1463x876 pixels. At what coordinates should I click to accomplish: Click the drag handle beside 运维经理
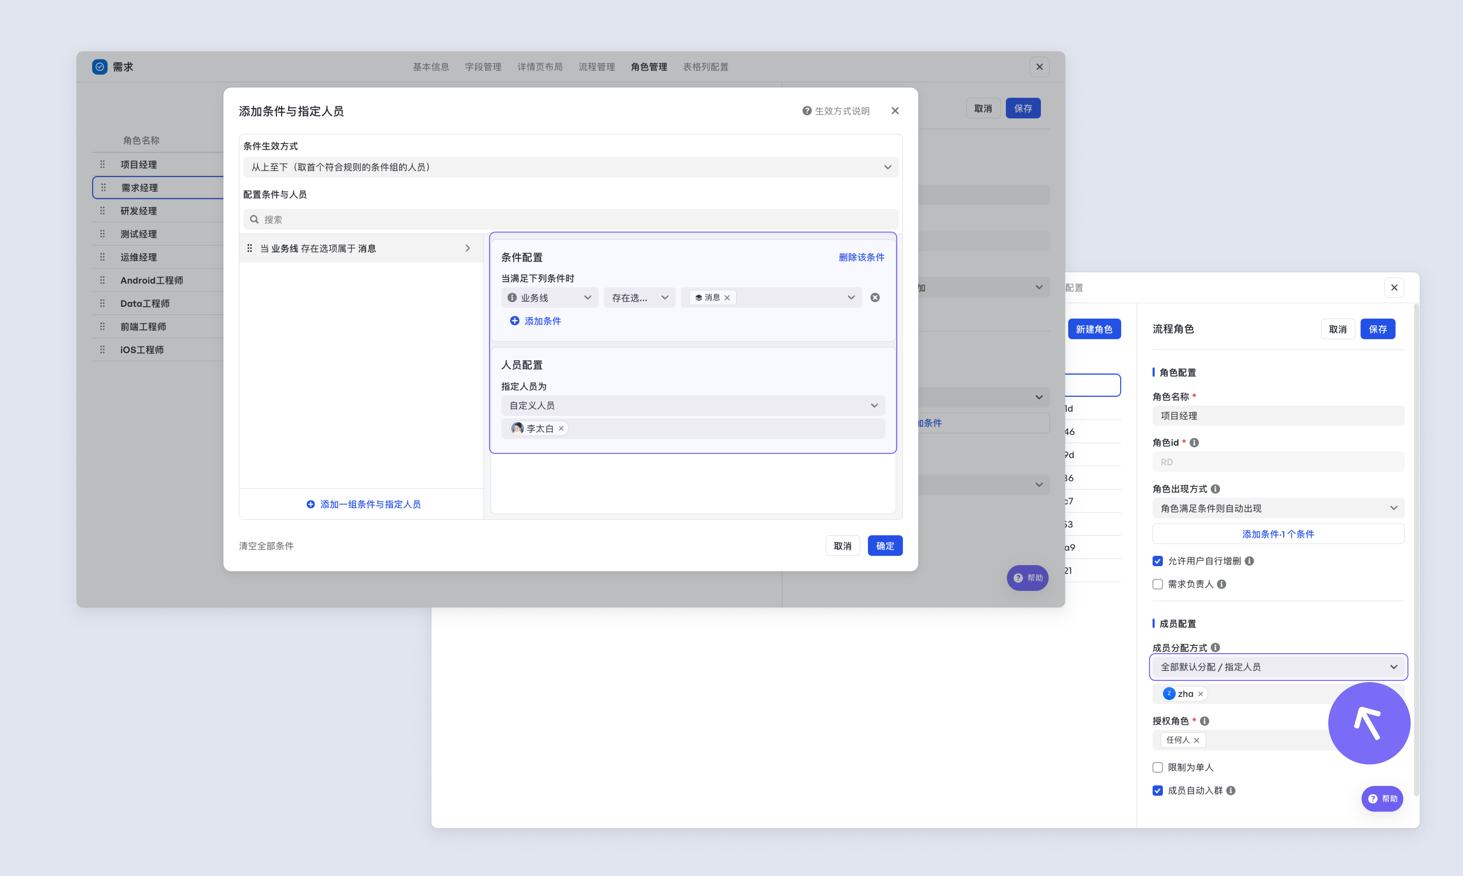(x=103, y=257)
